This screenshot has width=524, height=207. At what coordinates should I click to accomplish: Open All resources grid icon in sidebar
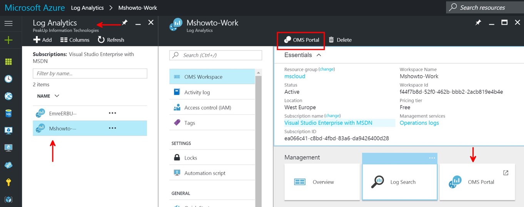pyautogui.click(x=8, y=62)
